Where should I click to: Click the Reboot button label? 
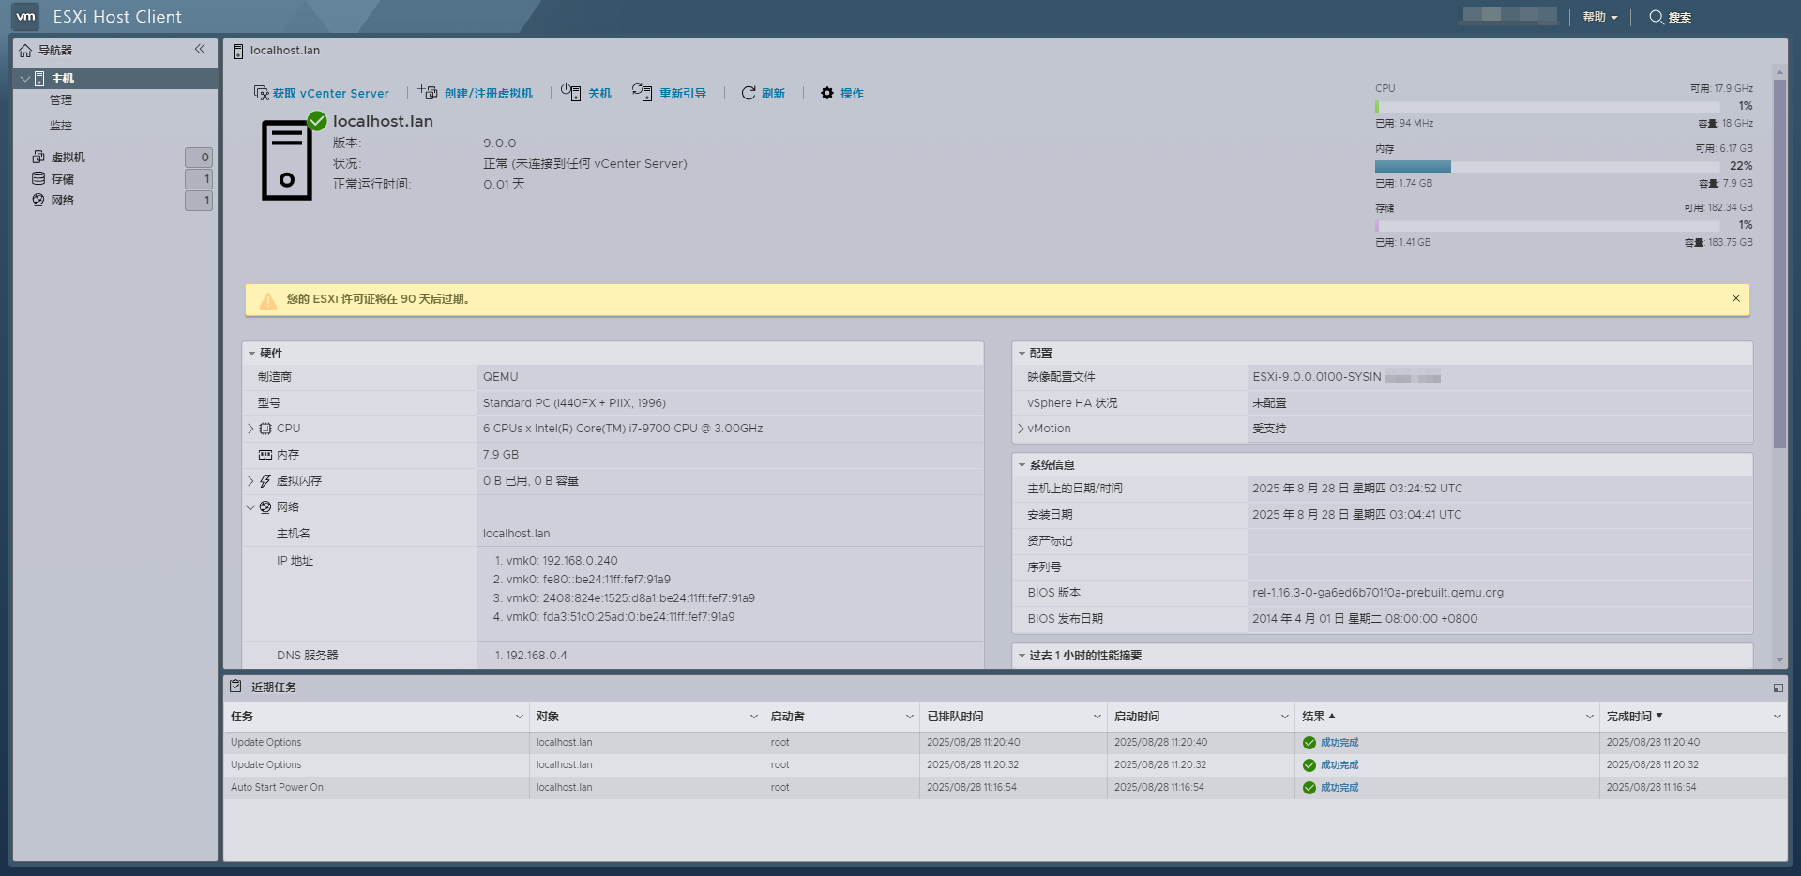(683, 94)
